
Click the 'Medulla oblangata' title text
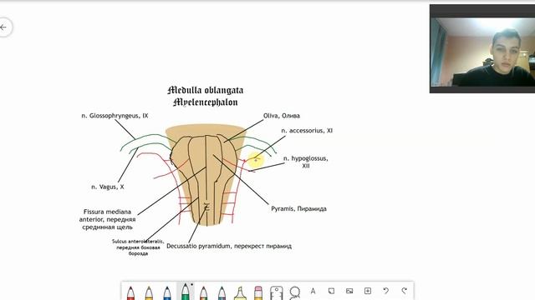[x=206, y=91]
